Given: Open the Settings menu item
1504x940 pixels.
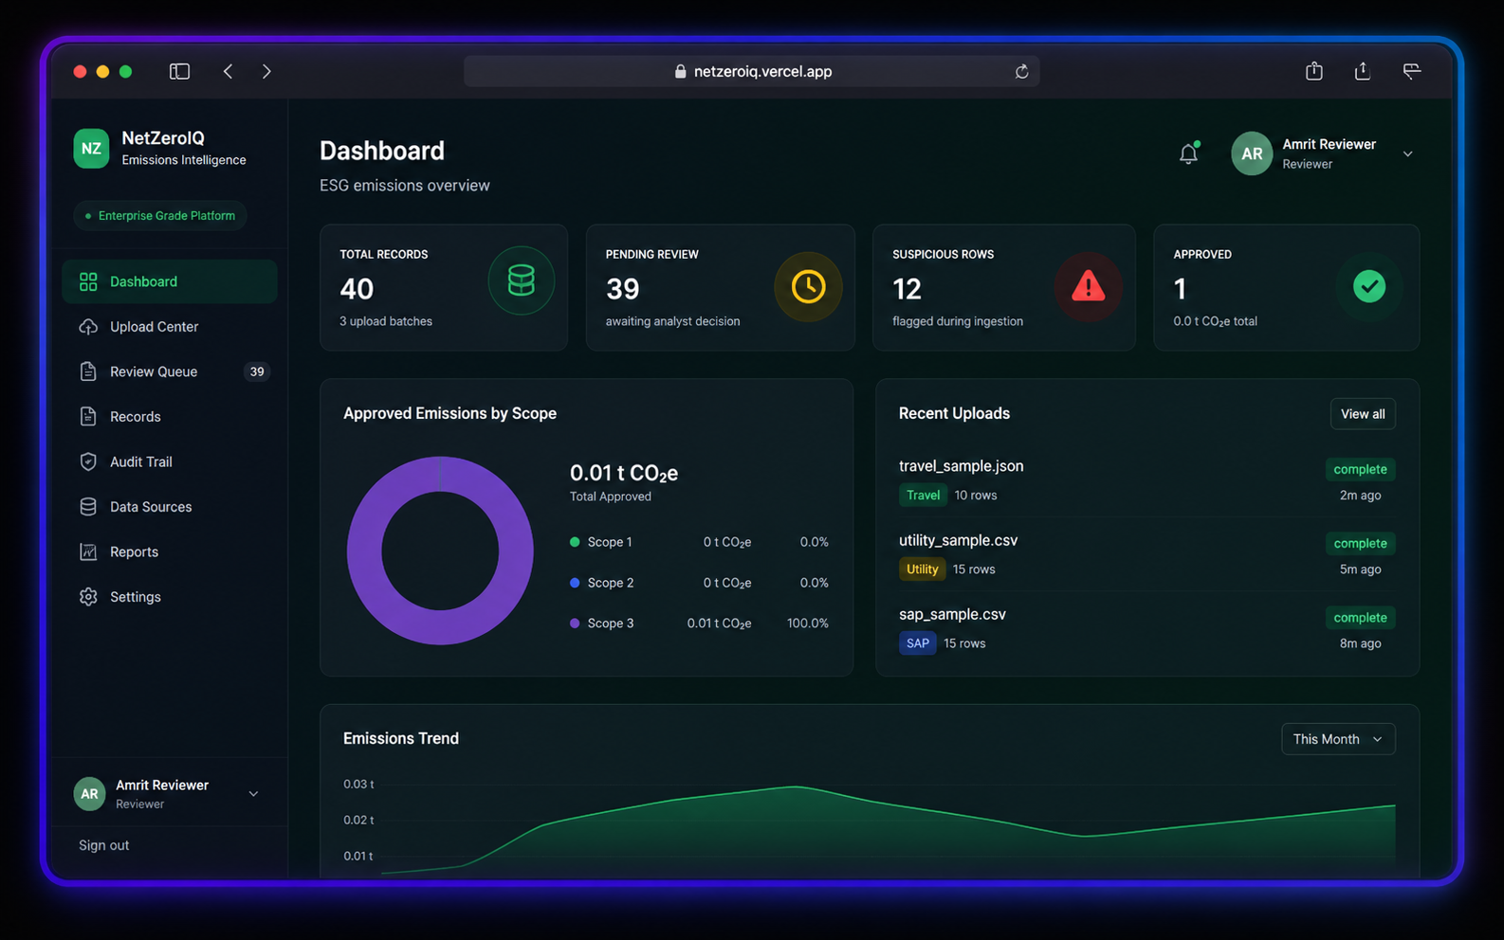Looking at the screenshot, I should 170,597.
